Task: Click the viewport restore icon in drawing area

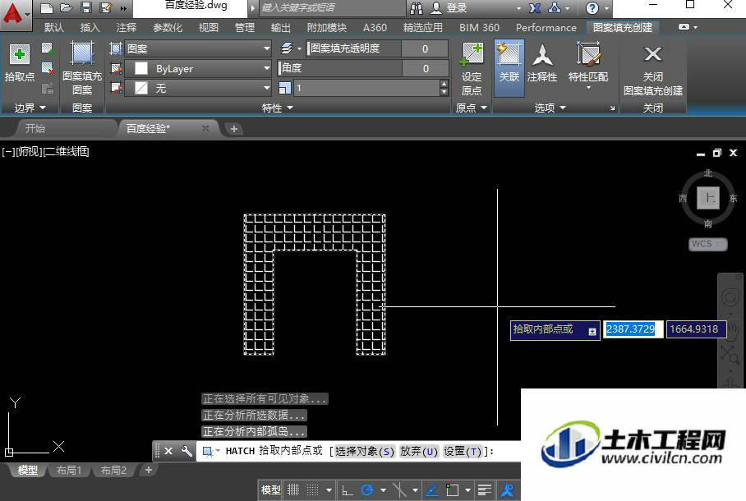Action: tap(717, 153)
